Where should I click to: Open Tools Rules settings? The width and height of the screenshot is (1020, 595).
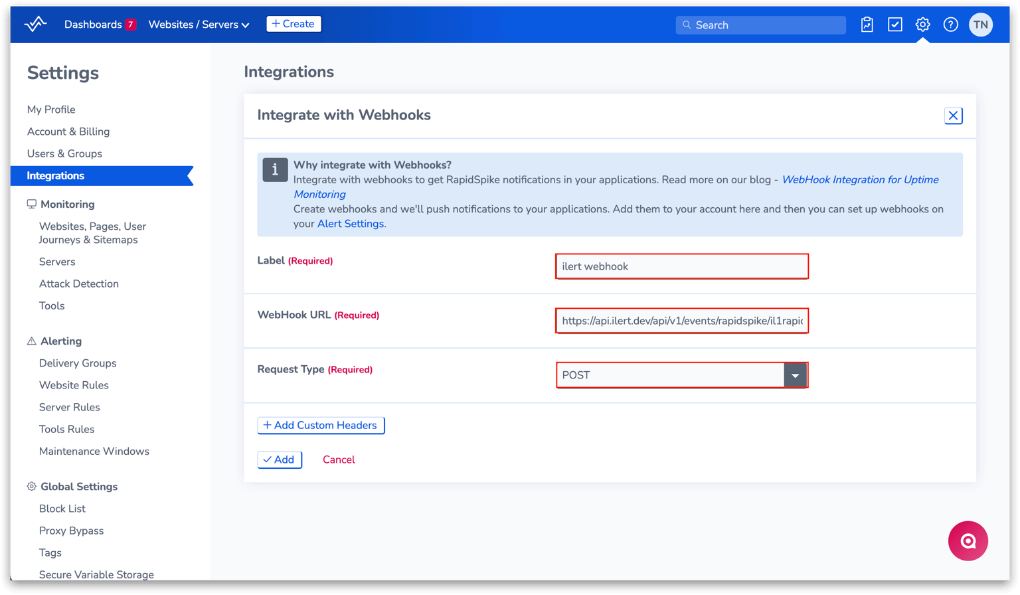[67, 429]
